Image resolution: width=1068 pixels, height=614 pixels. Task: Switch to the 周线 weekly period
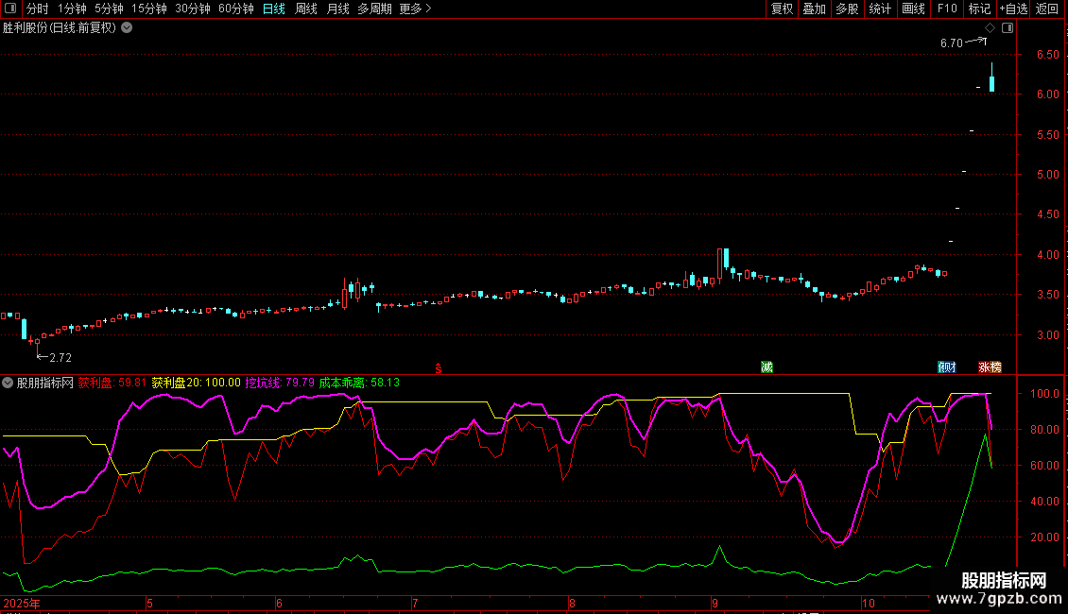[x=306, y=9]
